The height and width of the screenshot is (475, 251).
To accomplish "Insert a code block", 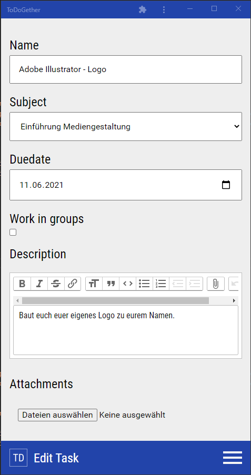I will click(128, 284).
